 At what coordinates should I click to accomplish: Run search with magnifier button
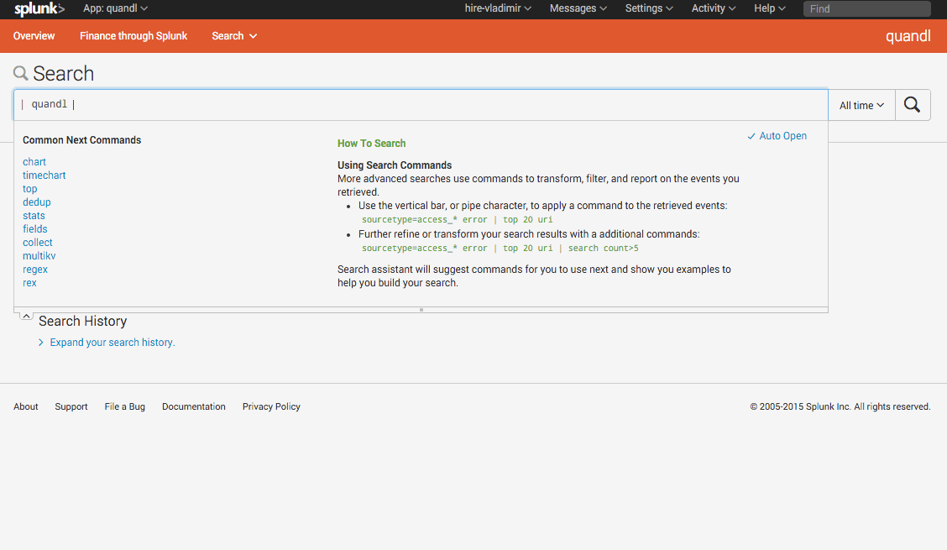tap(912, 105)
